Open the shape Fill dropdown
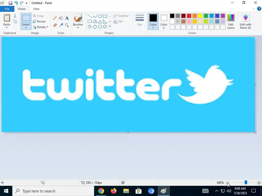 pyautogui.click(x=119, y=21)
